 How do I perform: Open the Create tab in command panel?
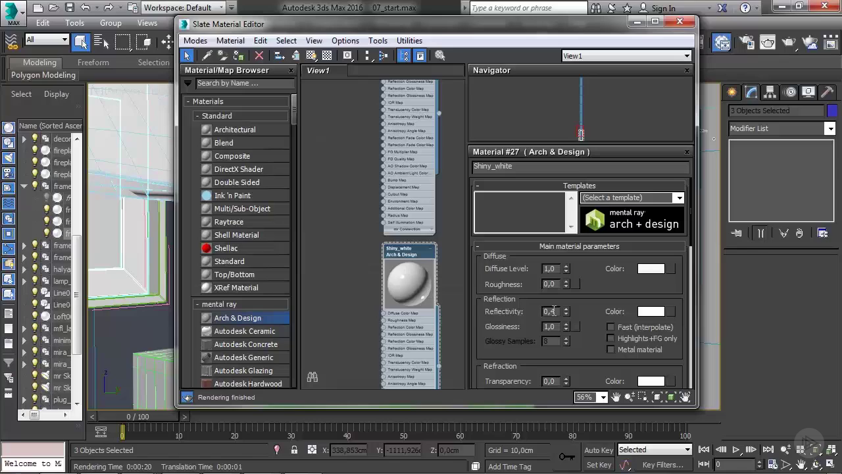point(732,92)
